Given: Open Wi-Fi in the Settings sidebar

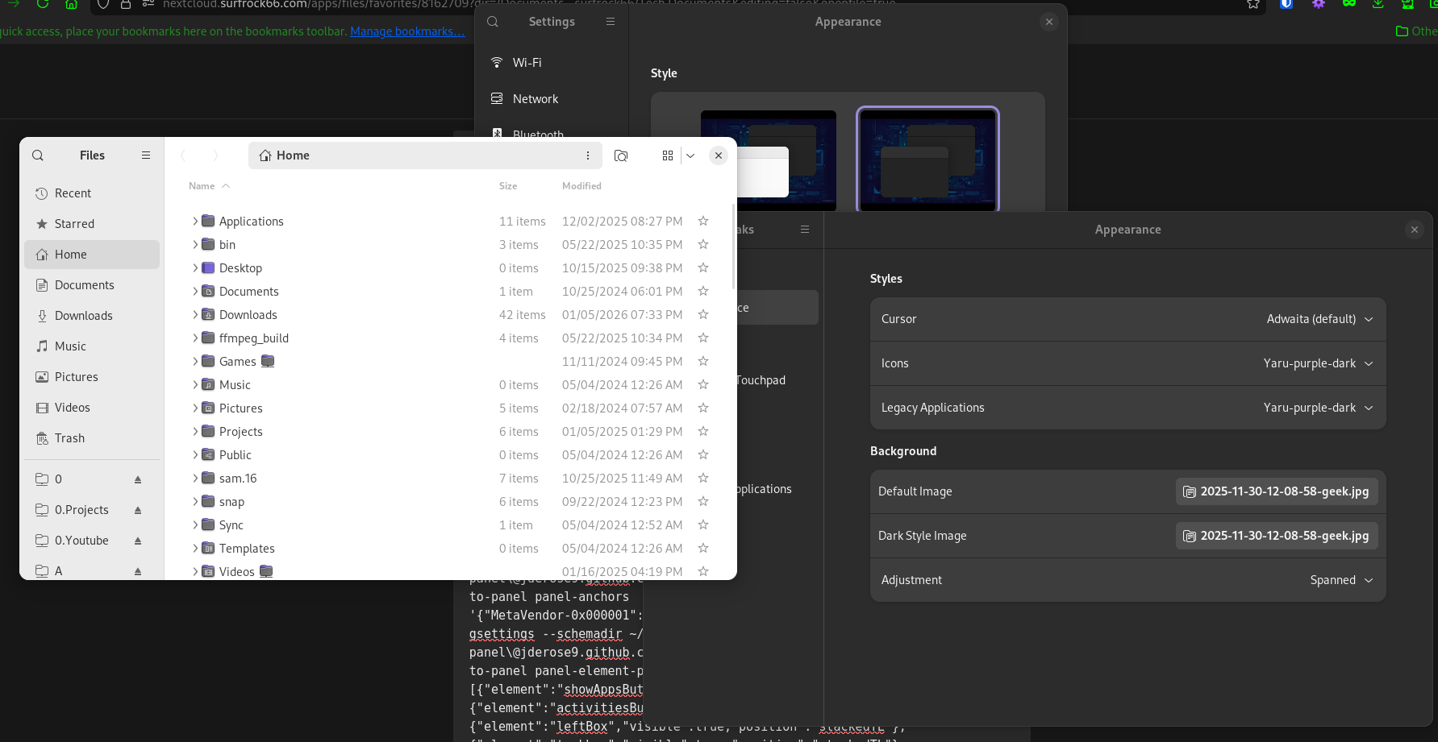Looking at the screenshot, I should click(x=527, y=63).
